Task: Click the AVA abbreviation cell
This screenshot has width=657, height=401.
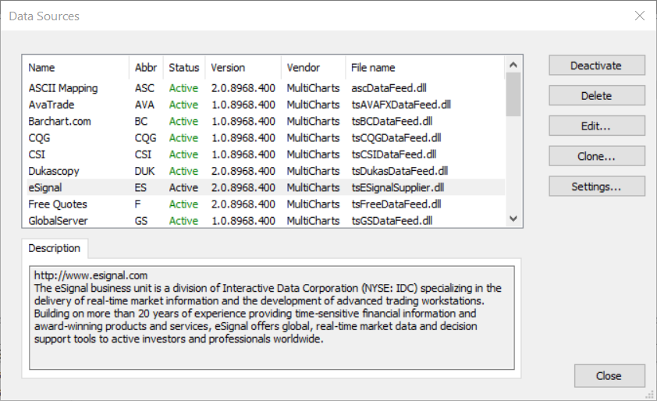Action: coord(144,105)
